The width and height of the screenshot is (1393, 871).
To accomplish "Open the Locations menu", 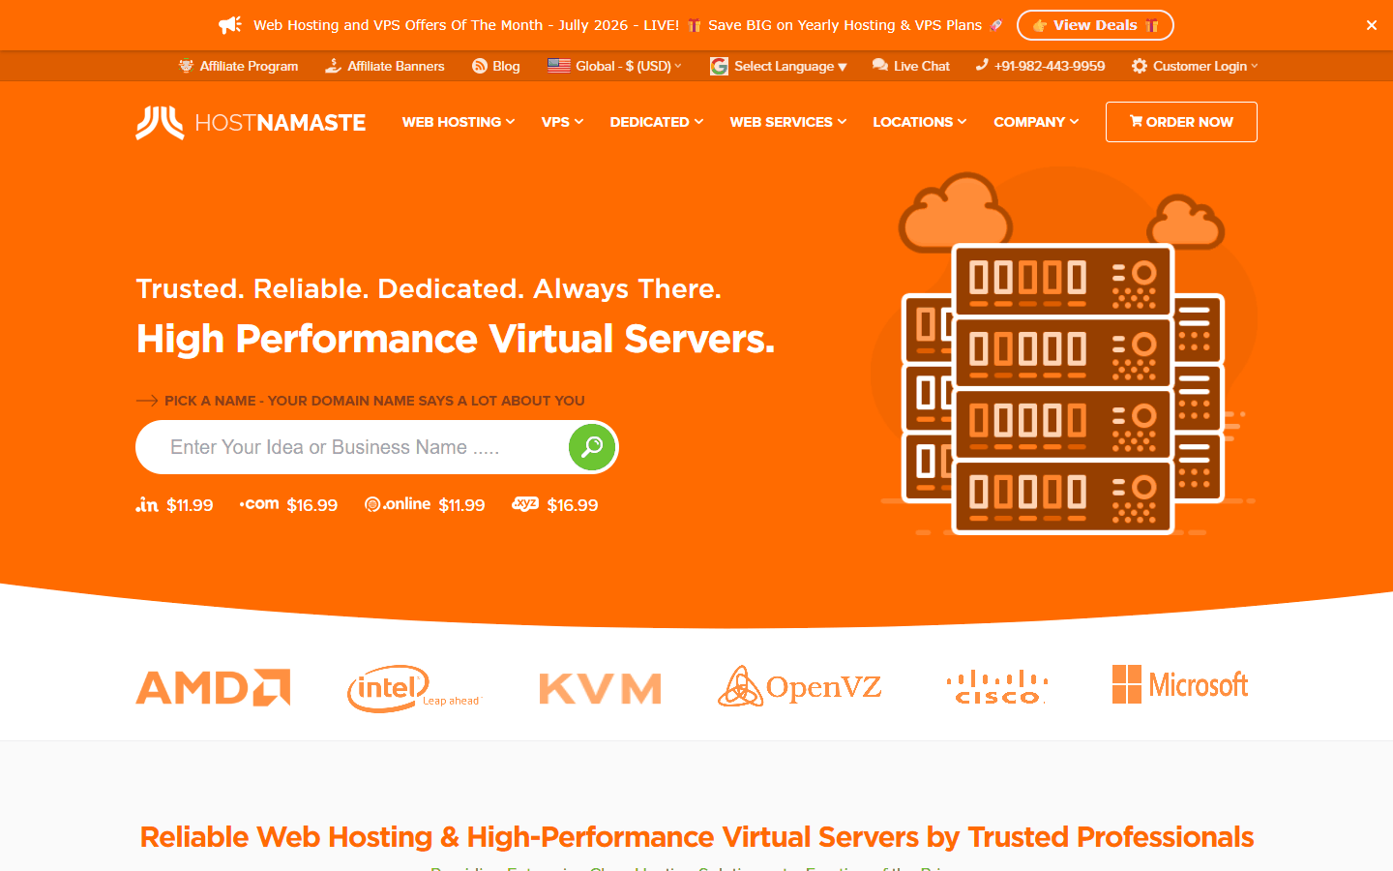I will 920,122.
